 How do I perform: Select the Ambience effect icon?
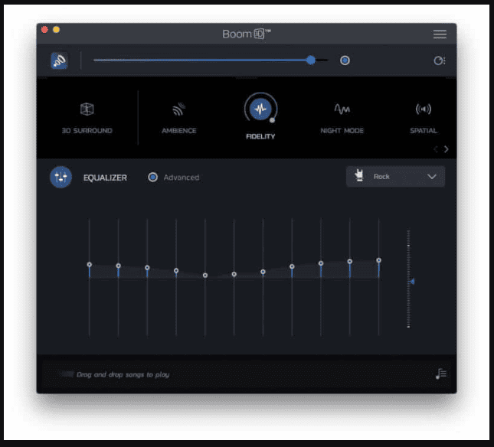pyautogui.click(x=179, y=109)
